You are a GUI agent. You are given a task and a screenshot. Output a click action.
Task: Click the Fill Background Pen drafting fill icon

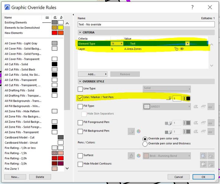(x=211, y=132)
